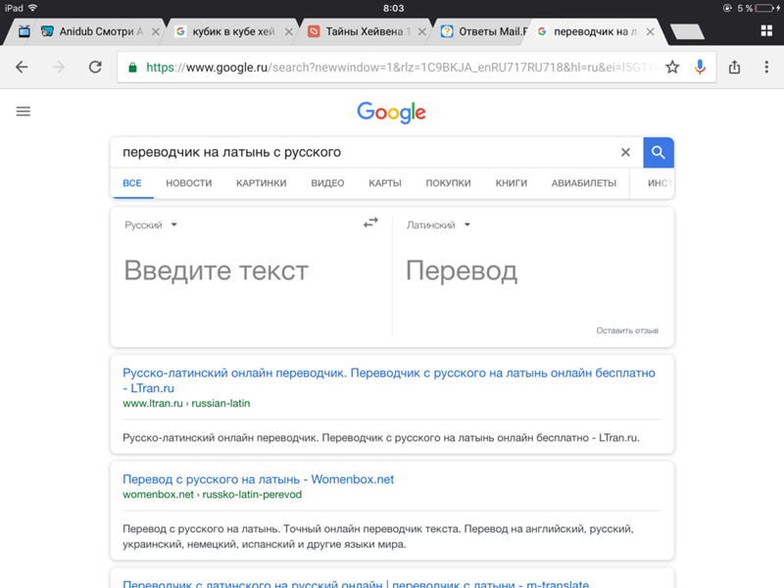Click the blue search magnifier button
The height and width of the screenshot is (588, 784).
pyautogui.click(x=659, y=153)
